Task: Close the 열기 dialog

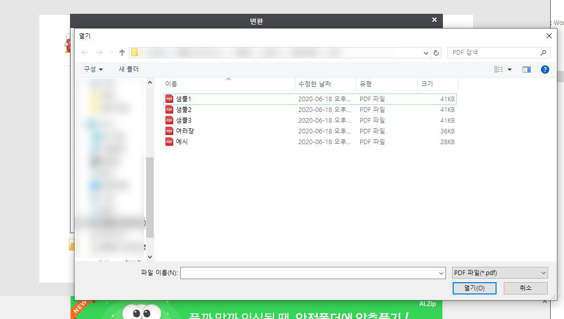Action: pyautogui.click(x=549, y=36)
